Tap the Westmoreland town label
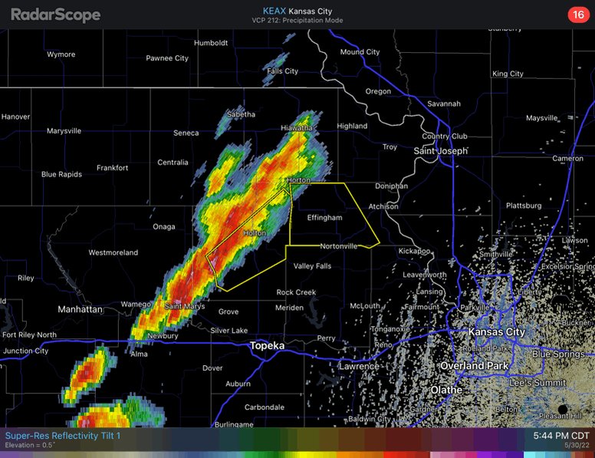The image size is (595, 458). pos(113,252)
